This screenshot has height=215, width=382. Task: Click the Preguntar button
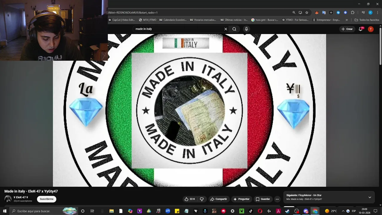click(241, 199)
